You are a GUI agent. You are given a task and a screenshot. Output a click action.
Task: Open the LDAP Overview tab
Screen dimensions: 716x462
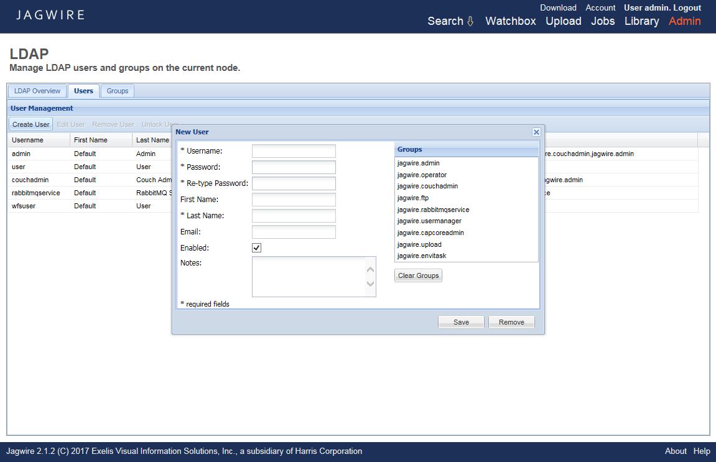tap(37, 91)
